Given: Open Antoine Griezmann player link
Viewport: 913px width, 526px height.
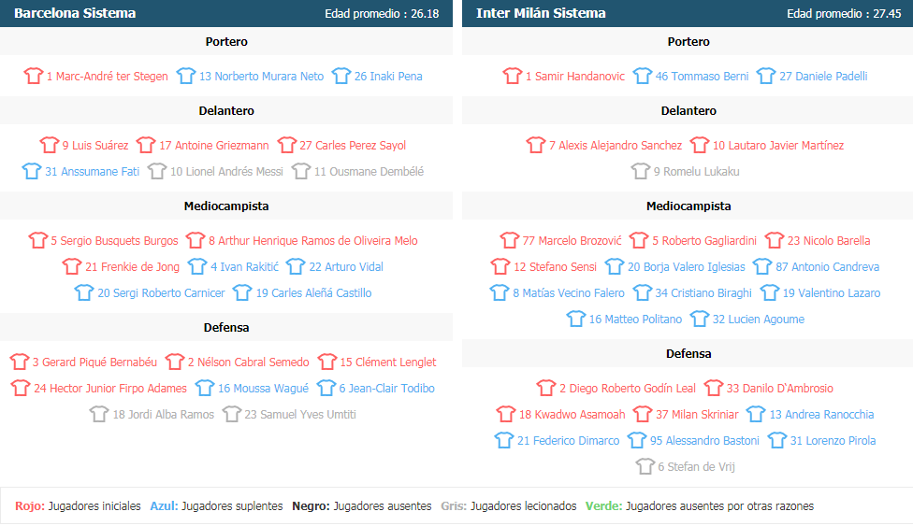Looking at the screenshot, I should coord(214,146).
